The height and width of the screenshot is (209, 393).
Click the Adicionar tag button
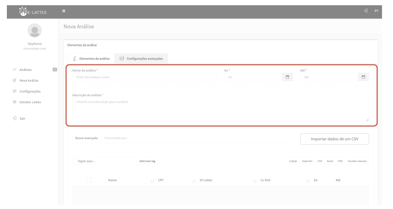[x=147, y=161]
